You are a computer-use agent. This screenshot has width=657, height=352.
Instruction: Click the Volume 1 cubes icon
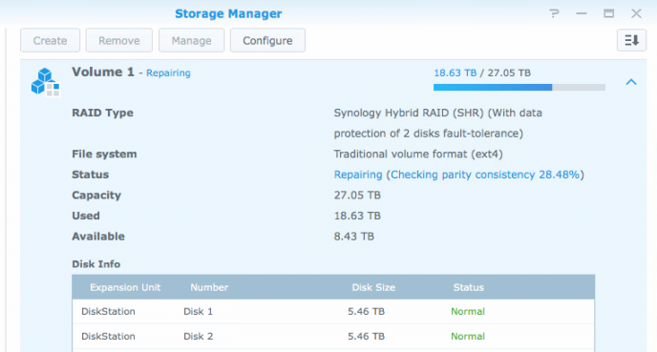click(x=45, y=82)
